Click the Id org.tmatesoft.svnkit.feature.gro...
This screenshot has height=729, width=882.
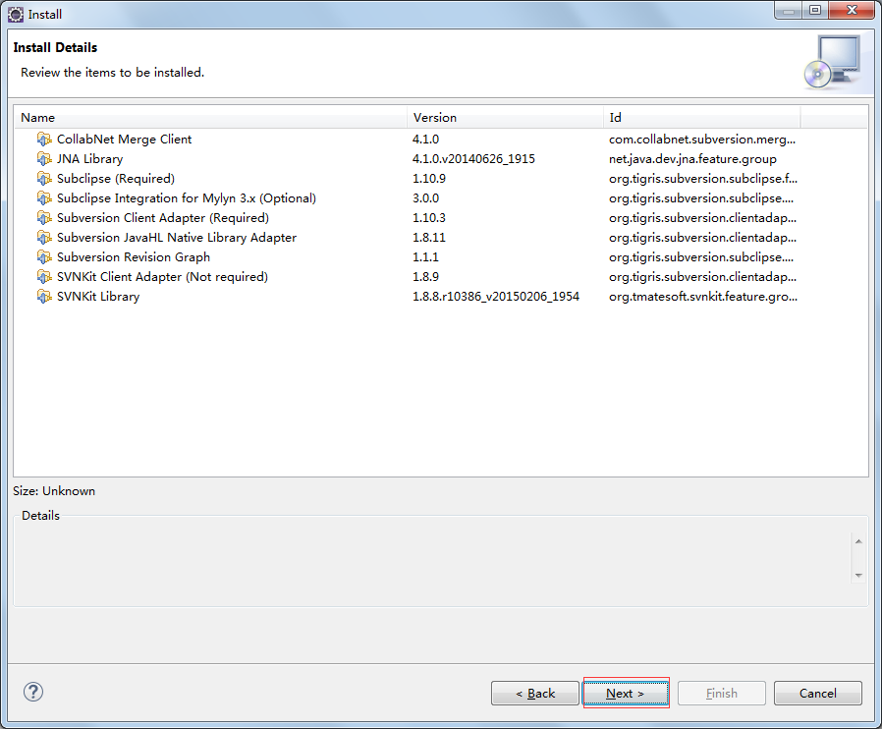coord(703,297)
